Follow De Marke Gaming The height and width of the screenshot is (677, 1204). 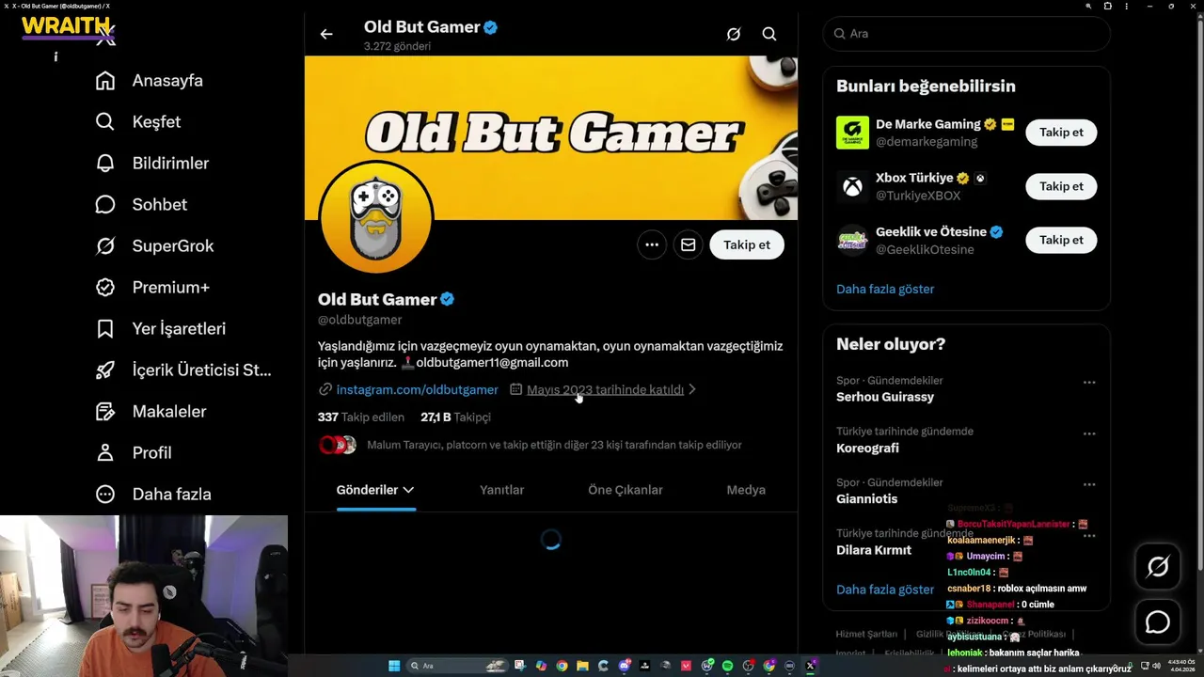[x=1061, y=133]
